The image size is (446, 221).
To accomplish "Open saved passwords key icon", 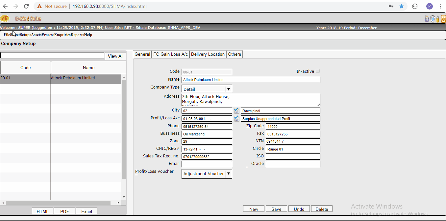I will tap(391, 6).
